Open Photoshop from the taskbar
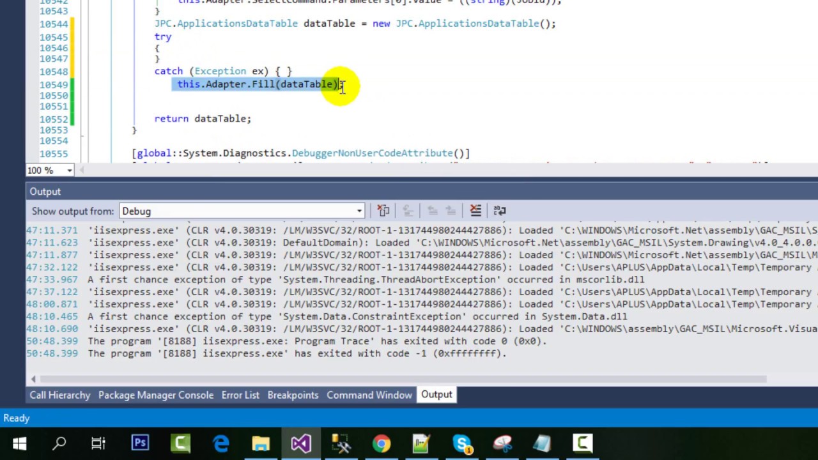The height and width of the screenshot is (460, 818). coord(140,443)
